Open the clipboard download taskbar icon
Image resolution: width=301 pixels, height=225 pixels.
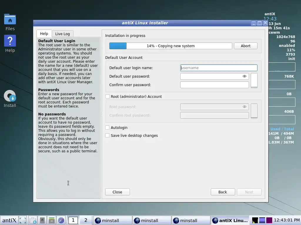point(33,220)
